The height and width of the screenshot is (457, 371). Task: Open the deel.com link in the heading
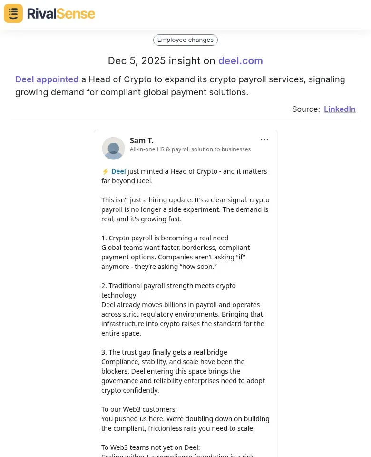click(x=240, y=60)
